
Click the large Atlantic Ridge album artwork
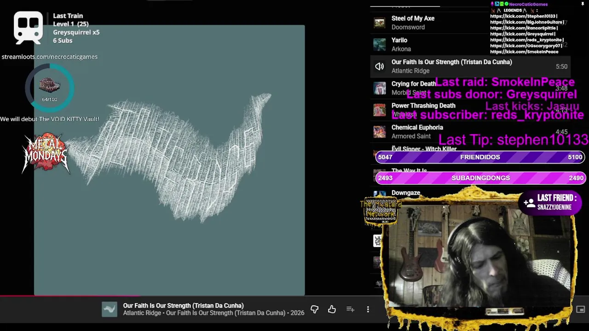(x=169, y=160)
